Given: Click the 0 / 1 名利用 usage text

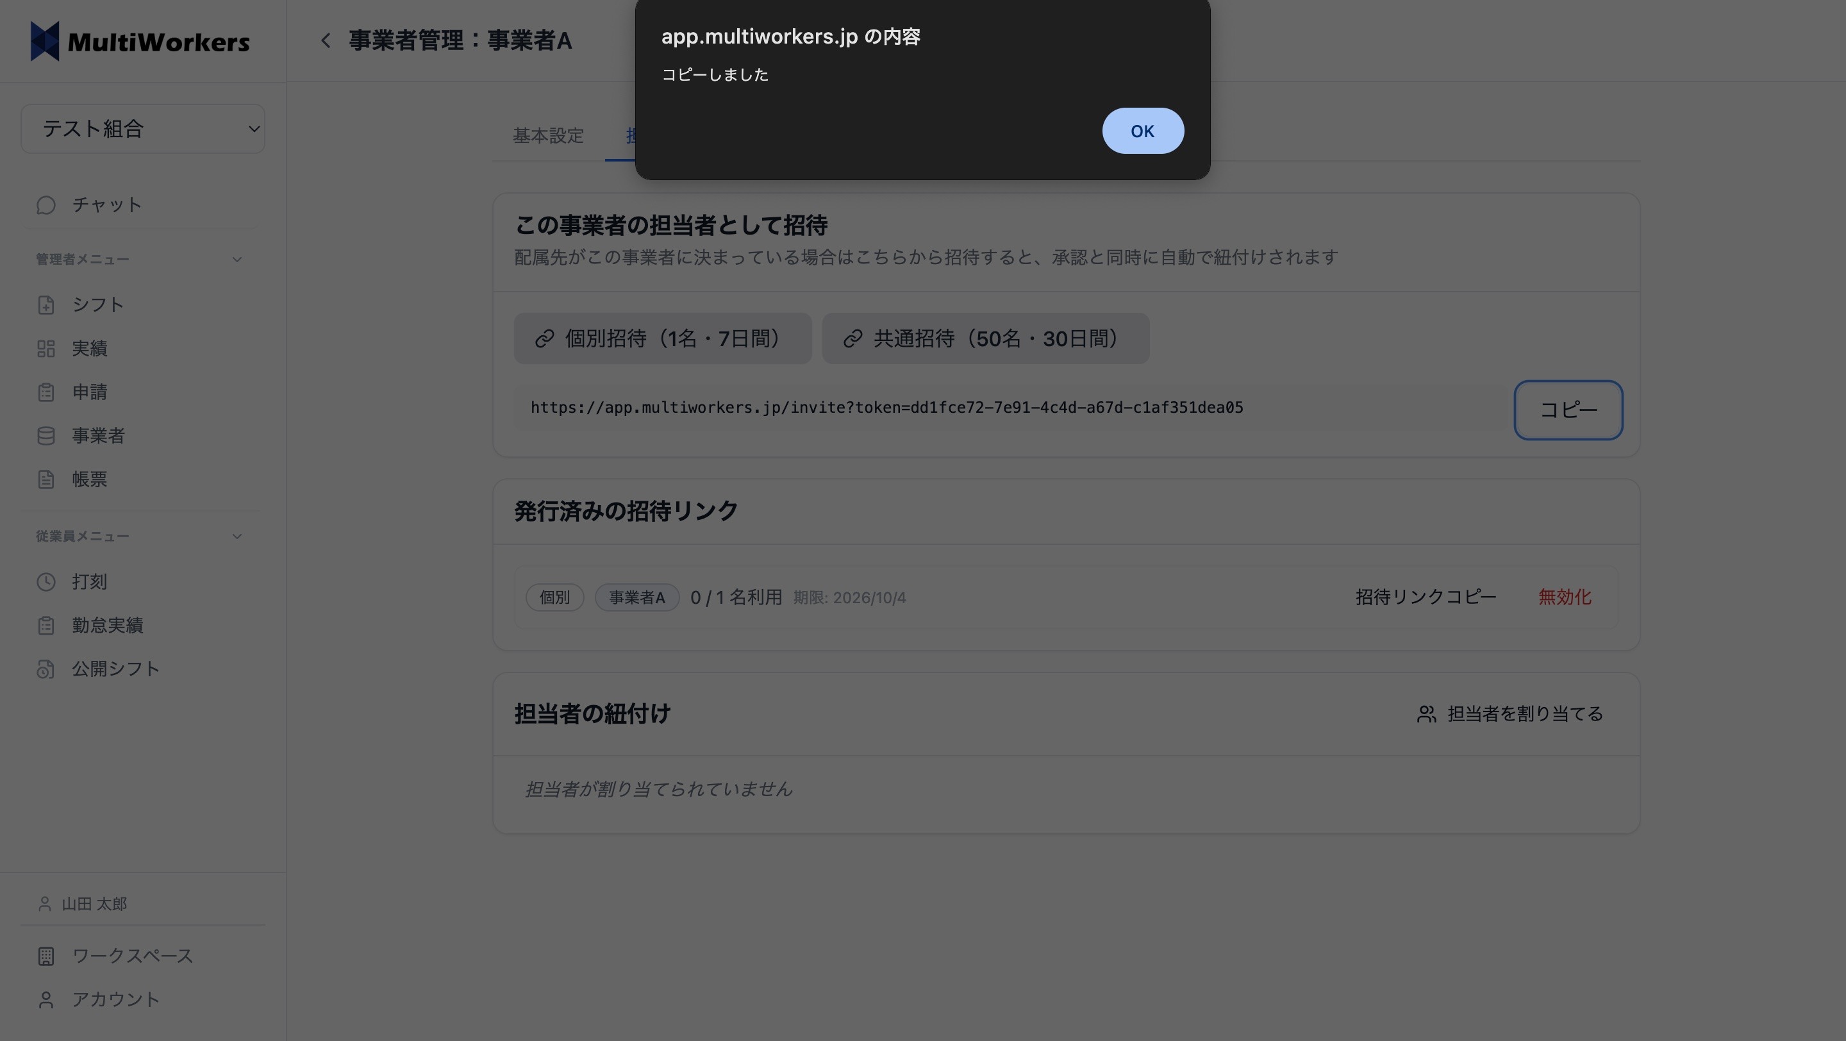Looking at the screenshot, I should [736, 597].
